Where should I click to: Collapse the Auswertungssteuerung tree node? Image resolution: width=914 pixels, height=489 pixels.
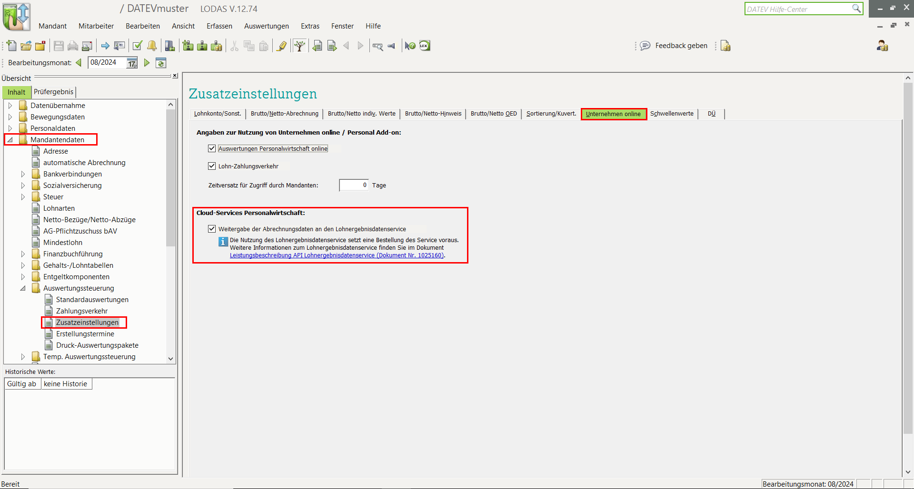pyautogui.click(x=23, y=288)
